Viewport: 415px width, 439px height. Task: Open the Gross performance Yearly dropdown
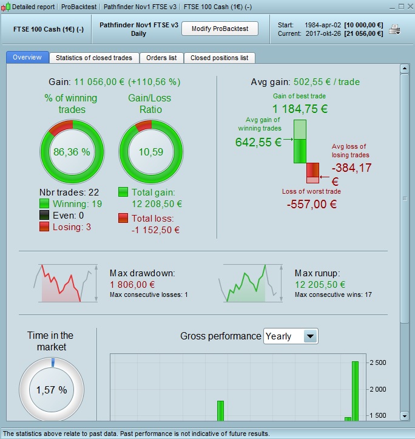pyautogui.click(x=291, y=336)
